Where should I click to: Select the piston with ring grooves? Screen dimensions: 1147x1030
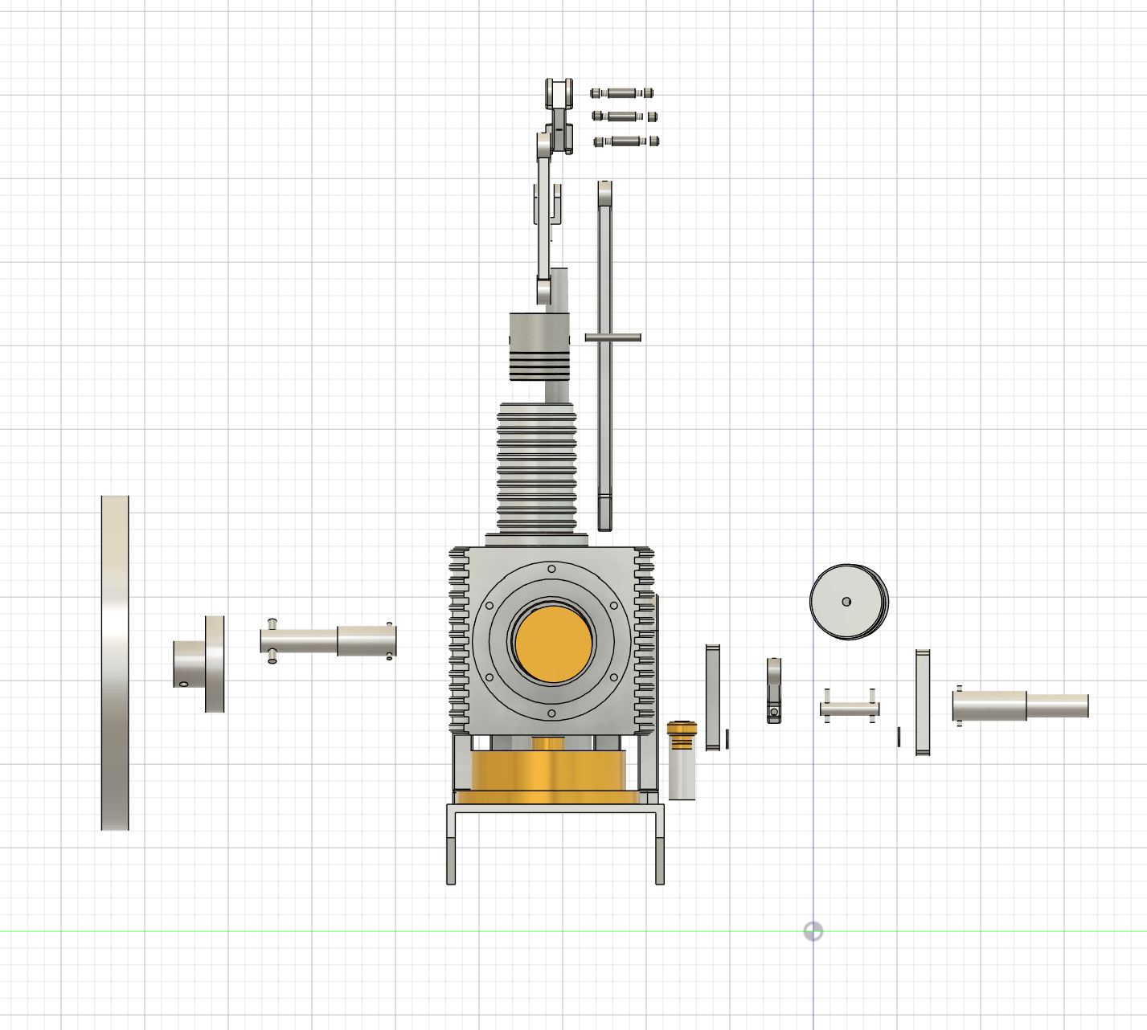539,346
